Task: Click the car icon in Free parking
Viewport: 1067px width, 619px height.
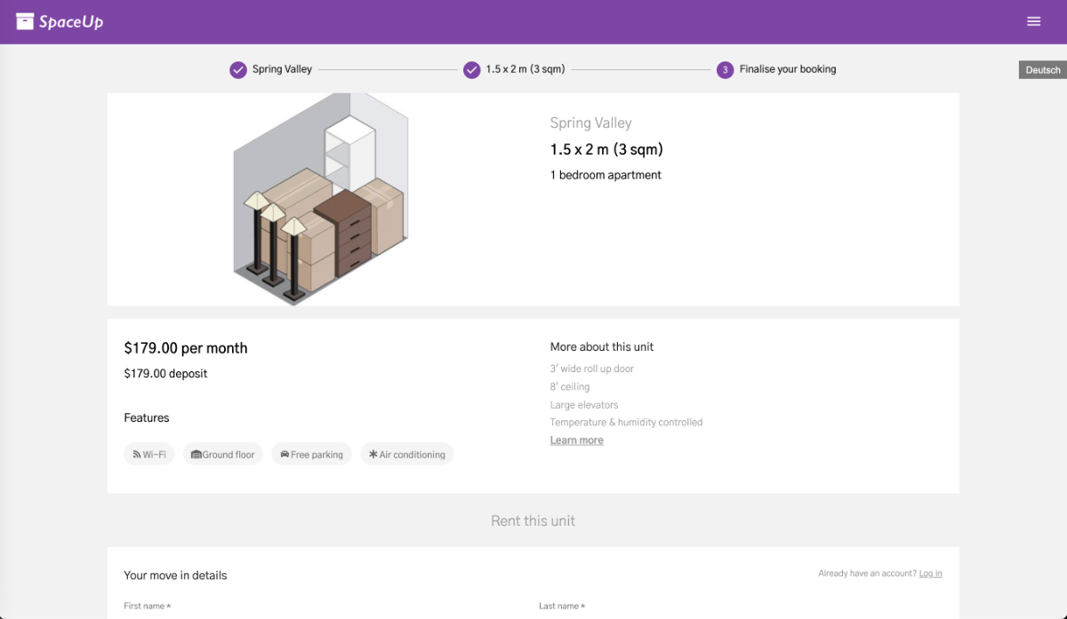Action: [284, 454]
